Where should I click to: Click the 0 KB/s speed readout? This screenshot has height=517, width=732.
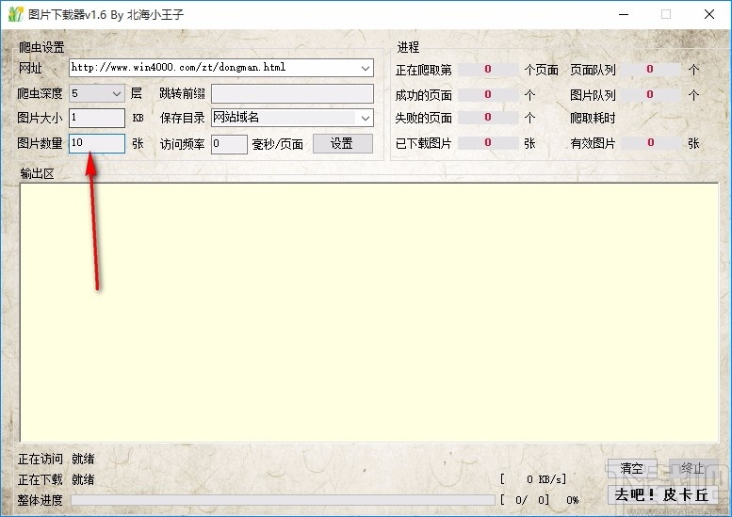point(532,479)
